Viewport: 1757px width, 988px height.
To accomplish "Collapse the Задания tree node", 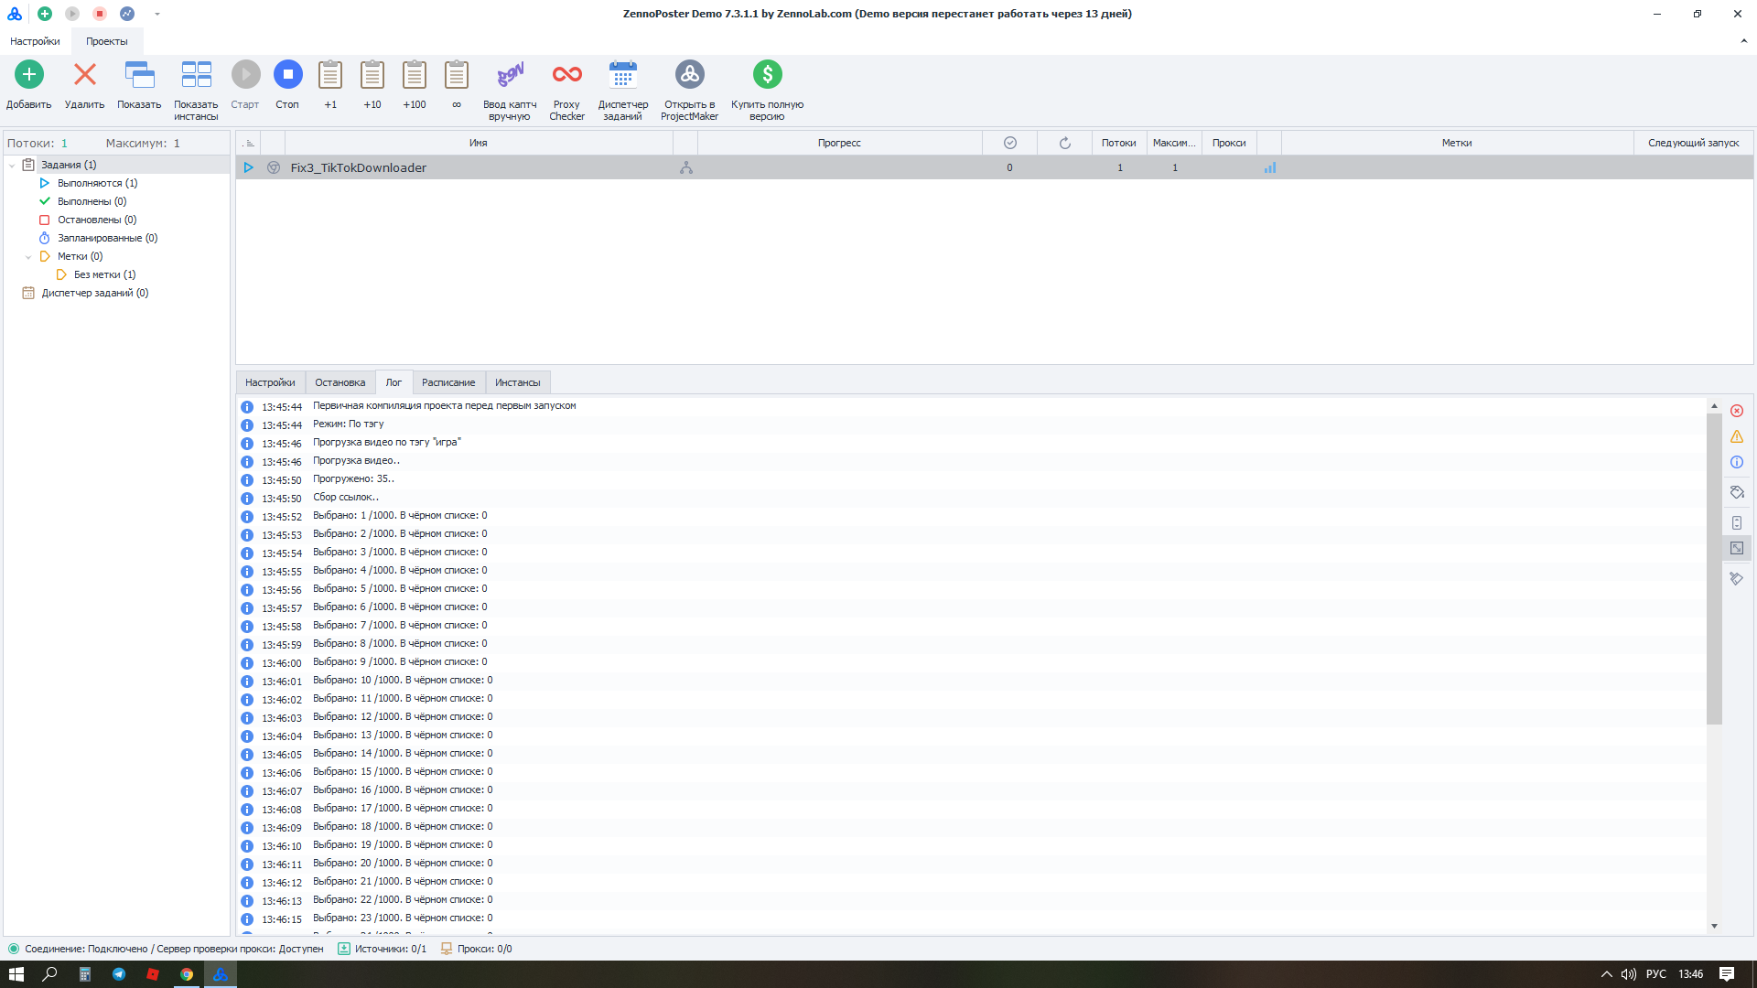I will (12, 166).
